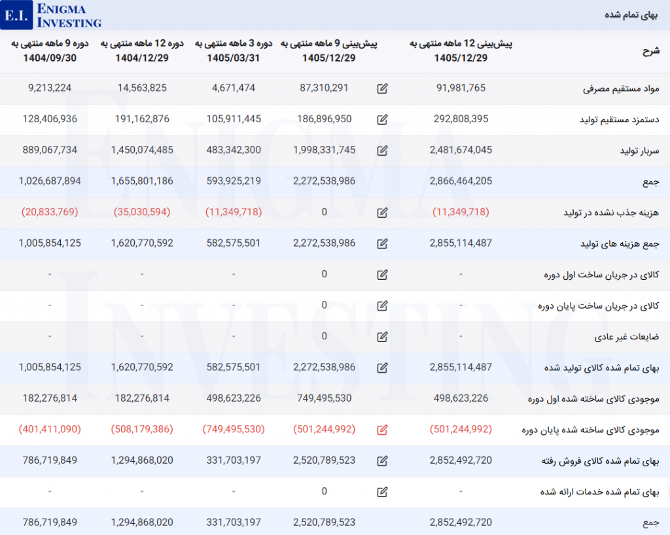Viewport: 670px width, 535px height.
Task: Edit کالای در جریان ساخت اول دوره value
Action: 382,275
